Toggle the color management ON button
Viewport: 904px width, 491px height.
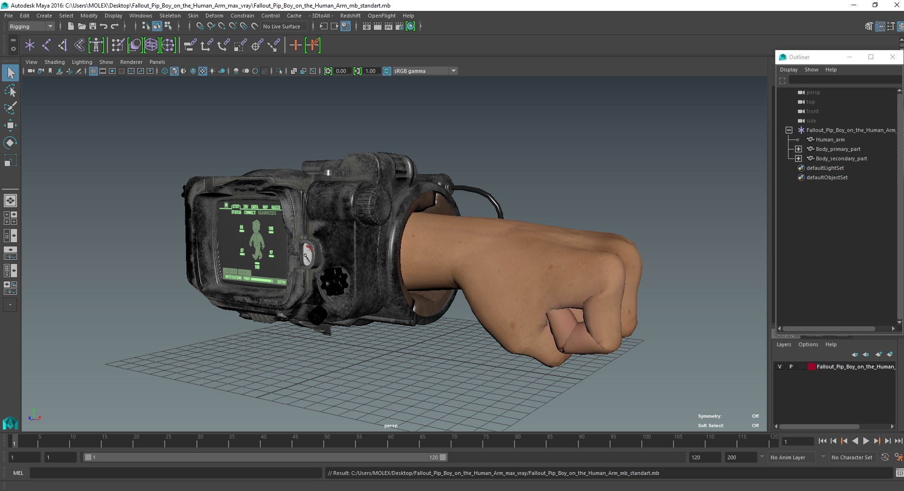point(387,71)
